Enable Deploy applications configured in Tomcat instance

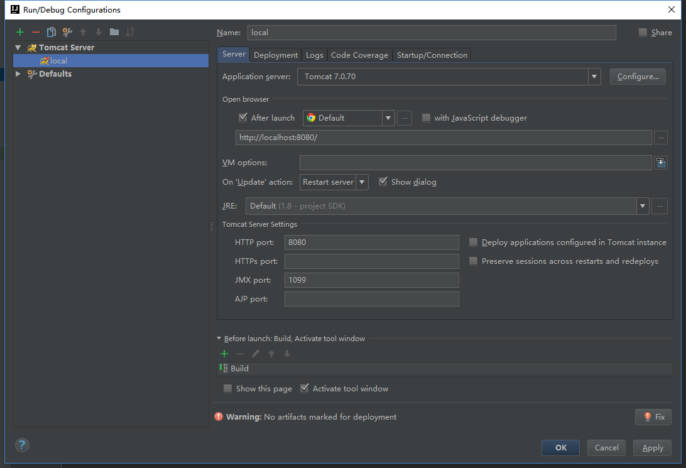tap(473, 242)
